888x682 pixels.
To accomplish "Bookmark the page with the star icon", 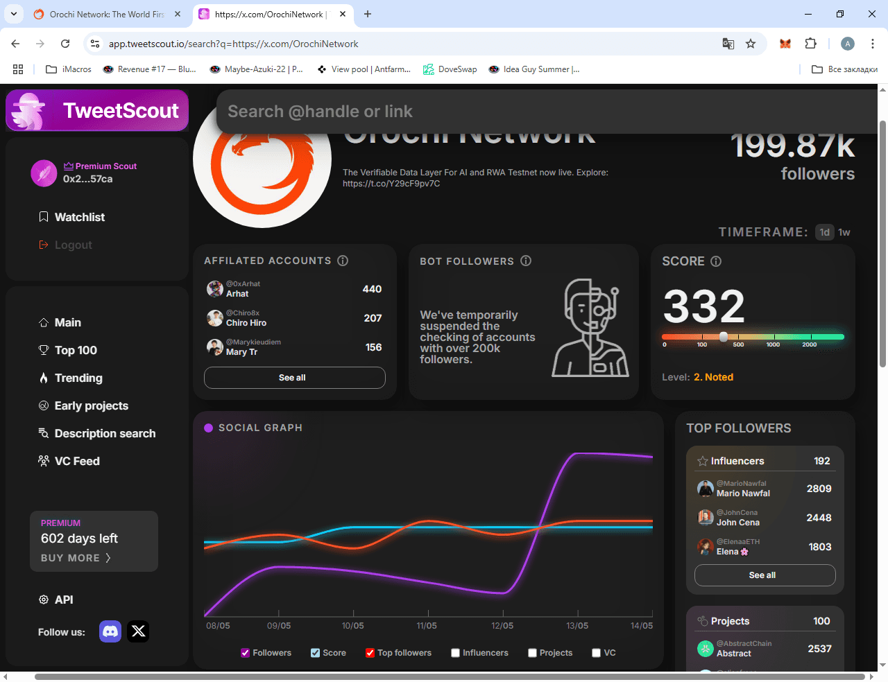I will tap(751, 44).
